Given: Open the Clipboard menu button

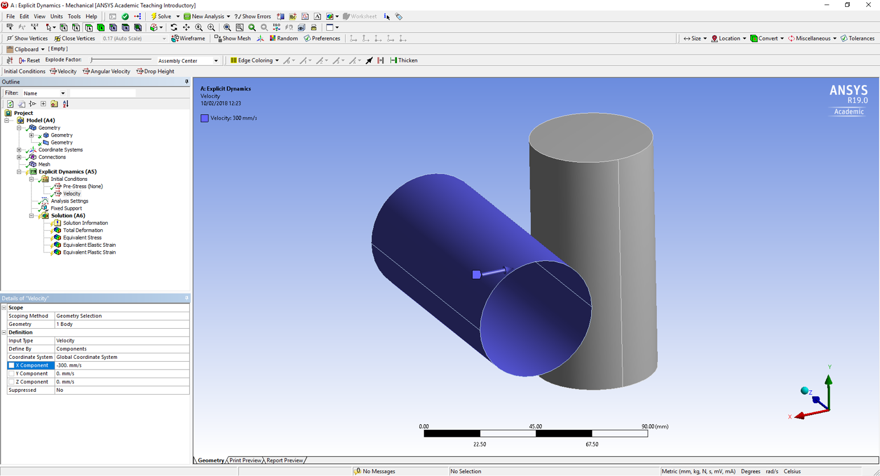Looking at the screenshot, I should 26,49.
